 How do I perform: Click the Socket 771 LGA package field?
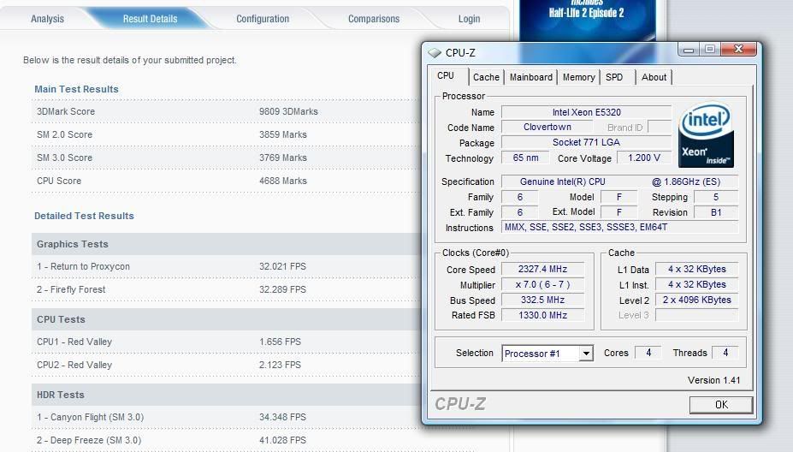586,142
